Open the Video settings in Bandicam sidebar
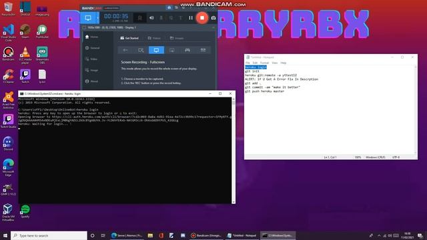Viewport: 427px width, 240px height. tap(91, 59)
